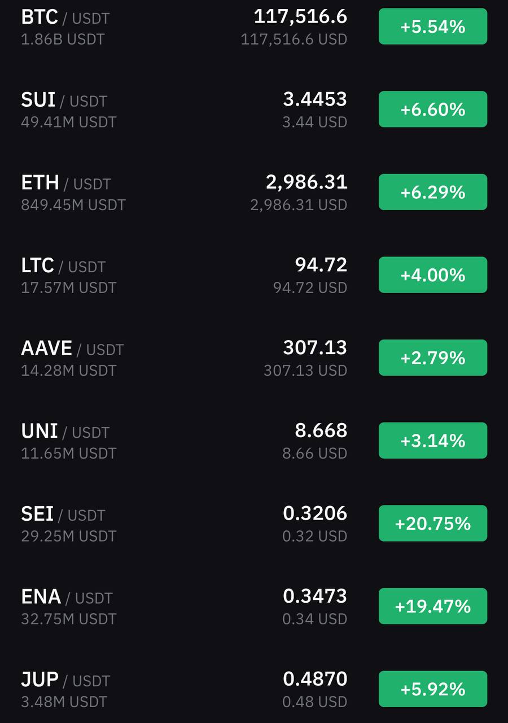Screen dimensions: 508x723
Task: Click the +5.92% JUP change badge
Action: click(x=433, y=689)
